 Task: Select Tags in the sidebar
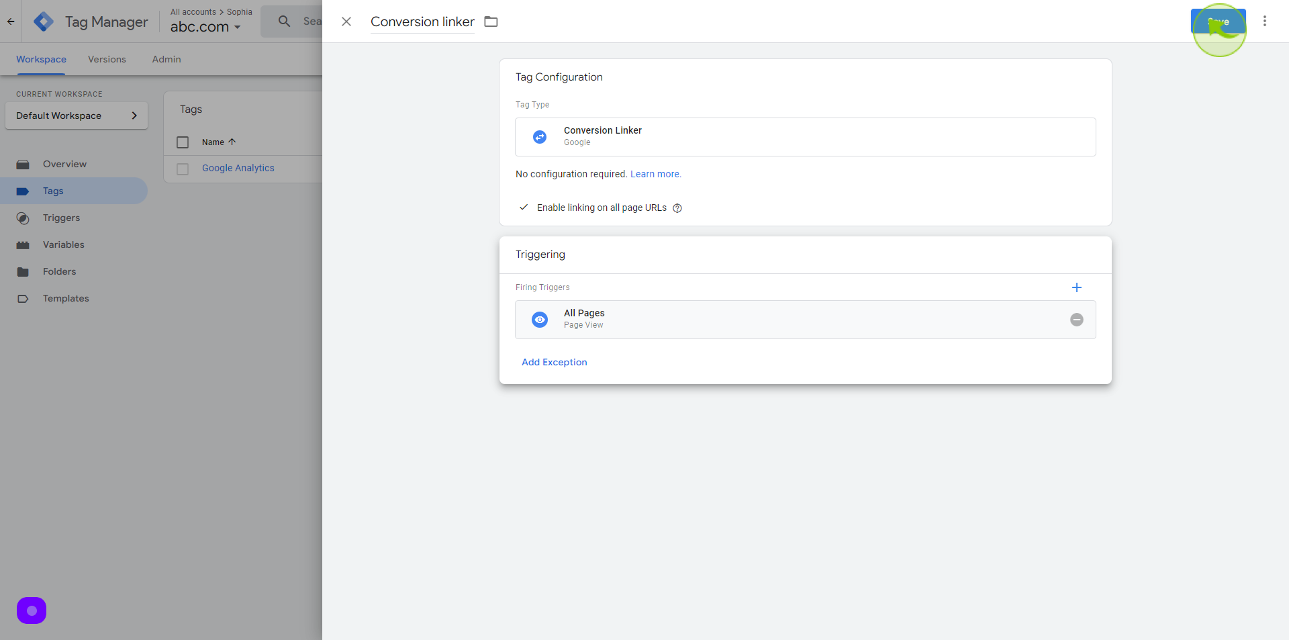pos(74,191)
